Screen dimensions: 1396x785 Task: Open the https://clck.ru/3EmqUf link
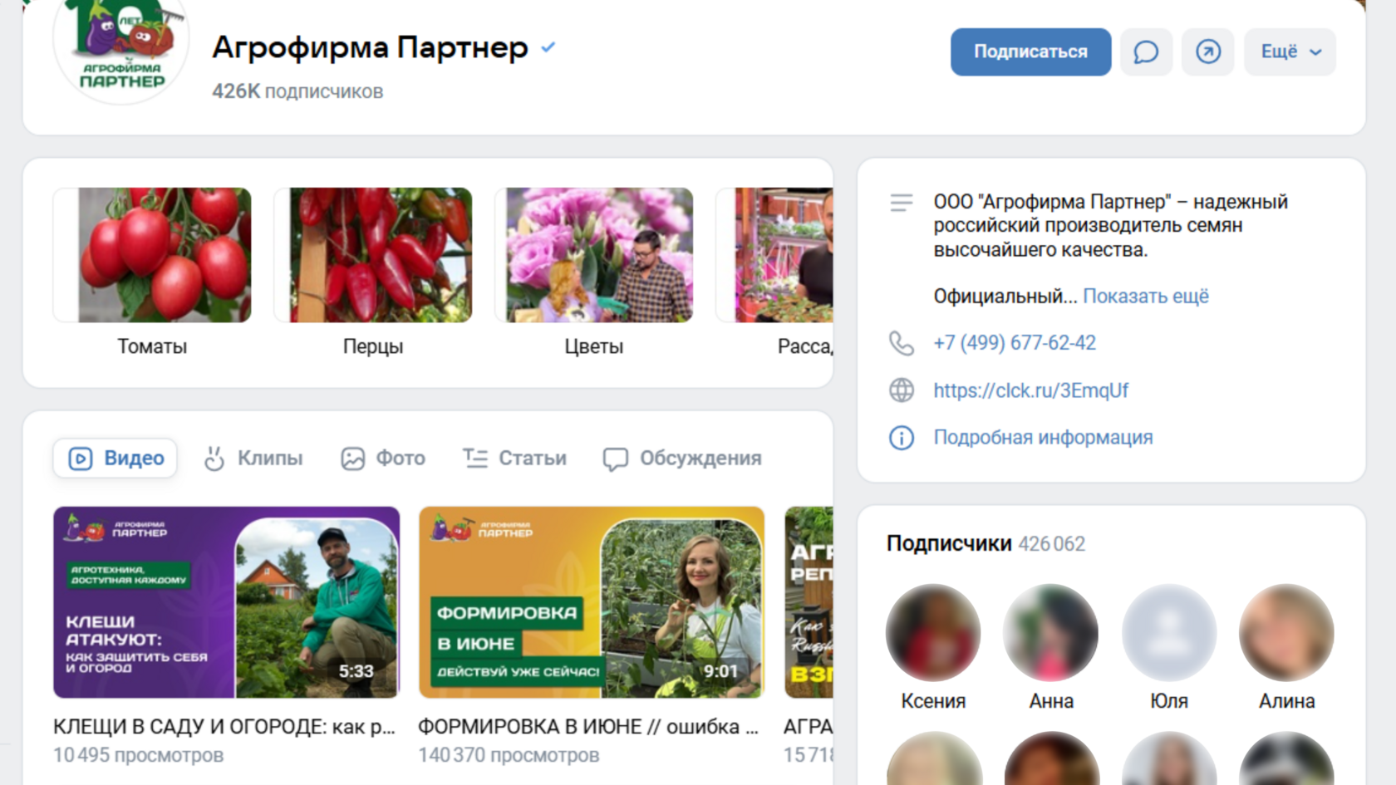click(1030, 390)
